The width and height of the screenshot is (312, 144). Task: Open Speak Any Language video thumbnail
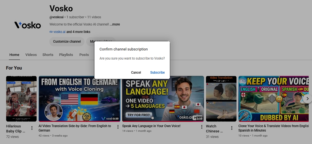[163, 99]
